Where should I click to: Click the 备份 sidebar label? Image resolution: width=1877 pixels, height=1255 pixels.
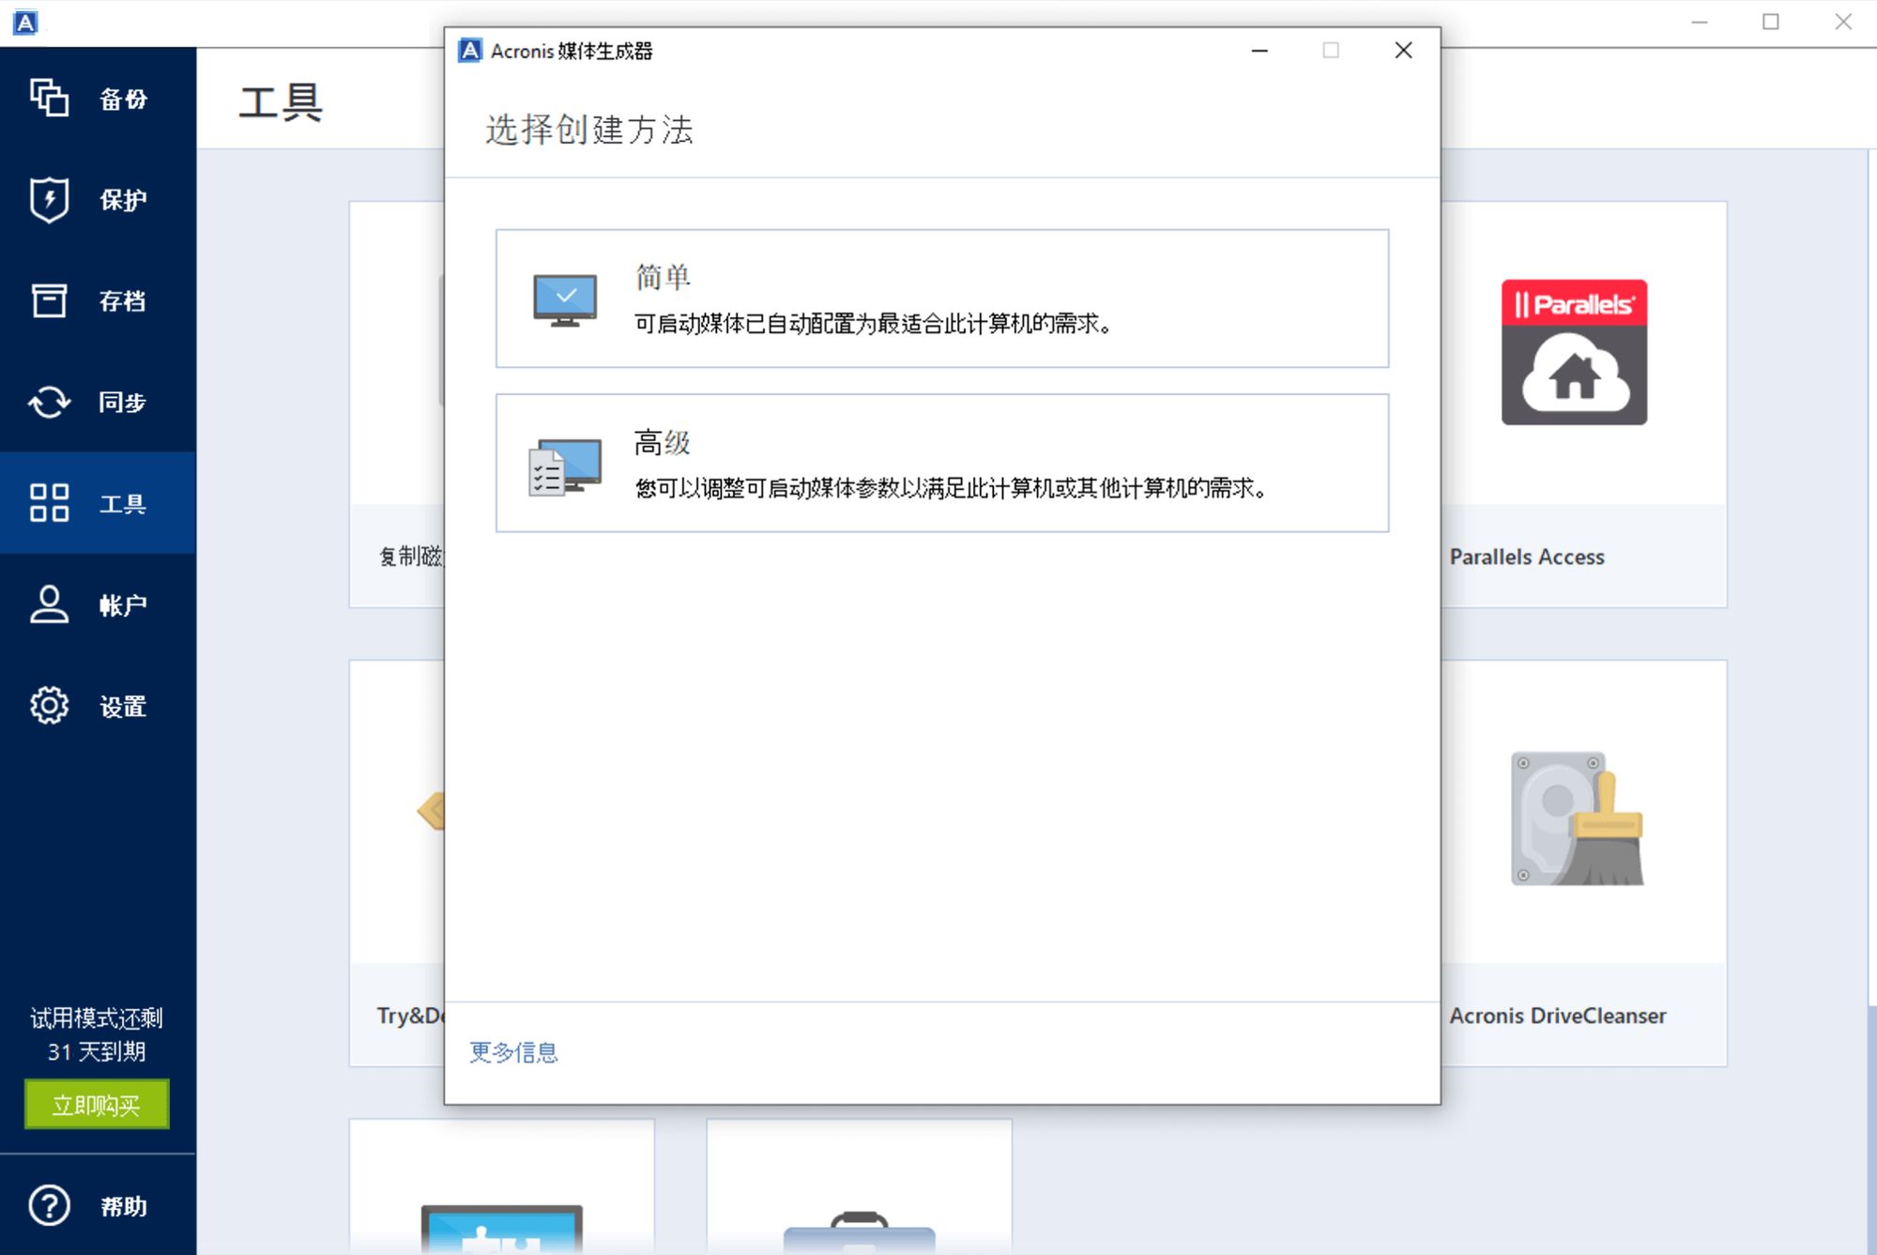[x=124, y=99]
